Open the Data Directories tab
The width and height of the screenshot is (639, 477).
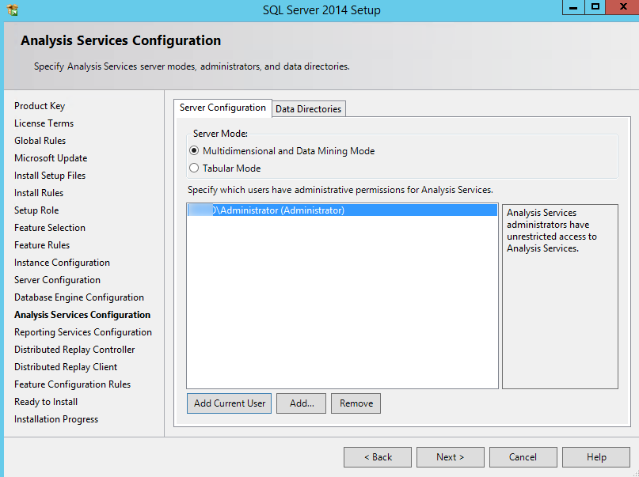(309, 109)
